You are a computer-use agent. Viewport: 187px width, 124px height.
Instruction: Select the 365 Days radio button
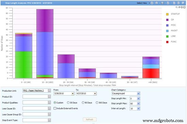pos(97,103)
